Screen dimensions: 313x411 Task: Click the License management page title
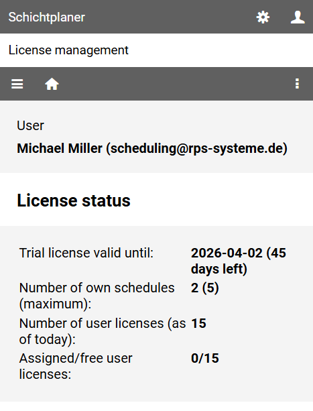(x=68, y=50)
